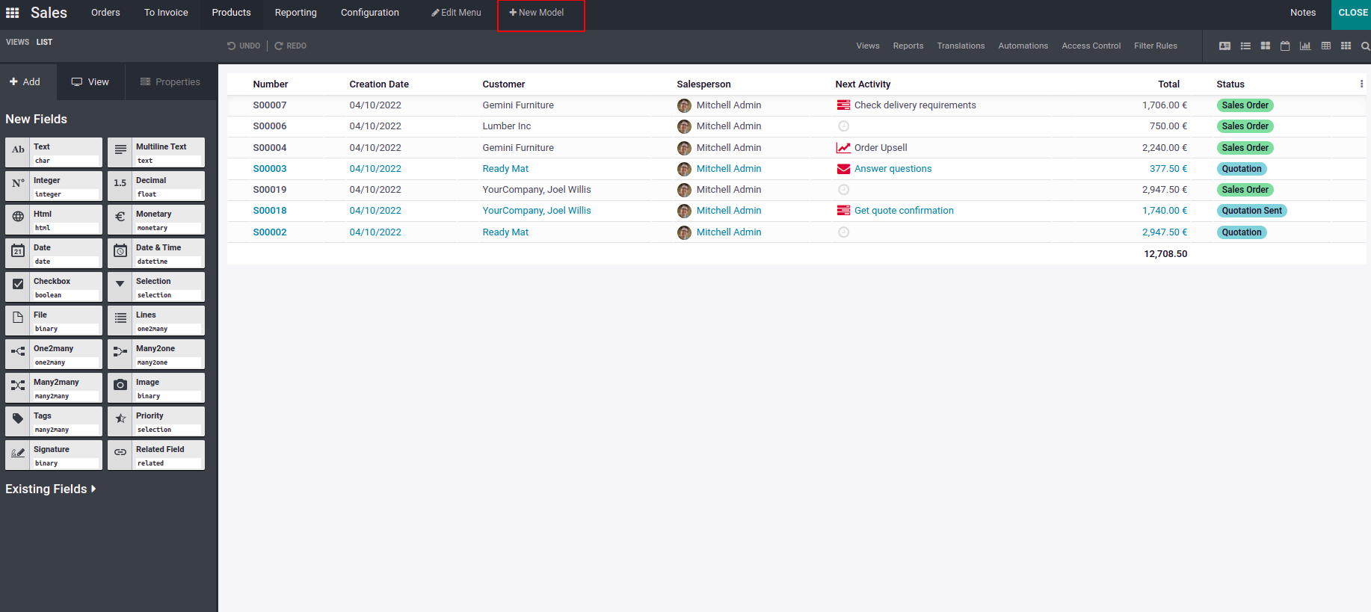This screenshot has width=1371, height=612.
Task: Open the Configuration menu
Action: tap(370, 13)
